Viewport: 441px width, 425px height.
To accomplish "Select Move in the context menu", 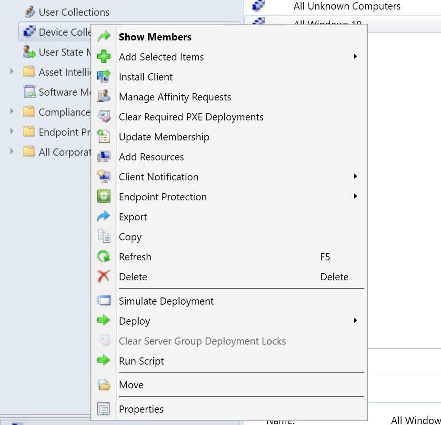I will (131, 385).
